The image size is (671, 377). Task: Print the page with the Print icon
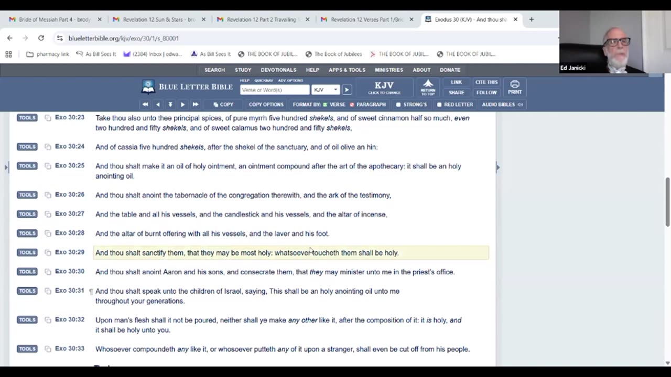click(x=514, y=87)
